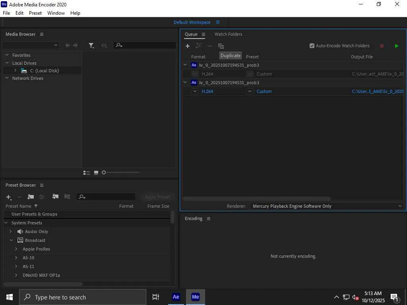Viewport: 407px width, 305px height.
Task: Open the Renderer dropdown
Action: [326, 206]
